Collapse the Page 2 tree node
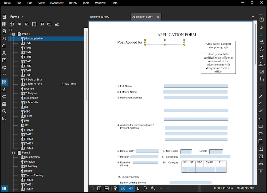Viewport: 267px width, 193px height. coord(13,153)
